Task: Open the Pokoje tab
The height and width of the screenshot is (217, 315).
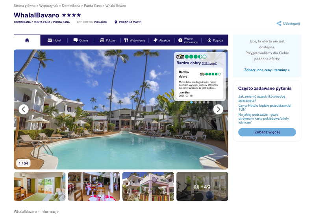Action: point(107,40)
